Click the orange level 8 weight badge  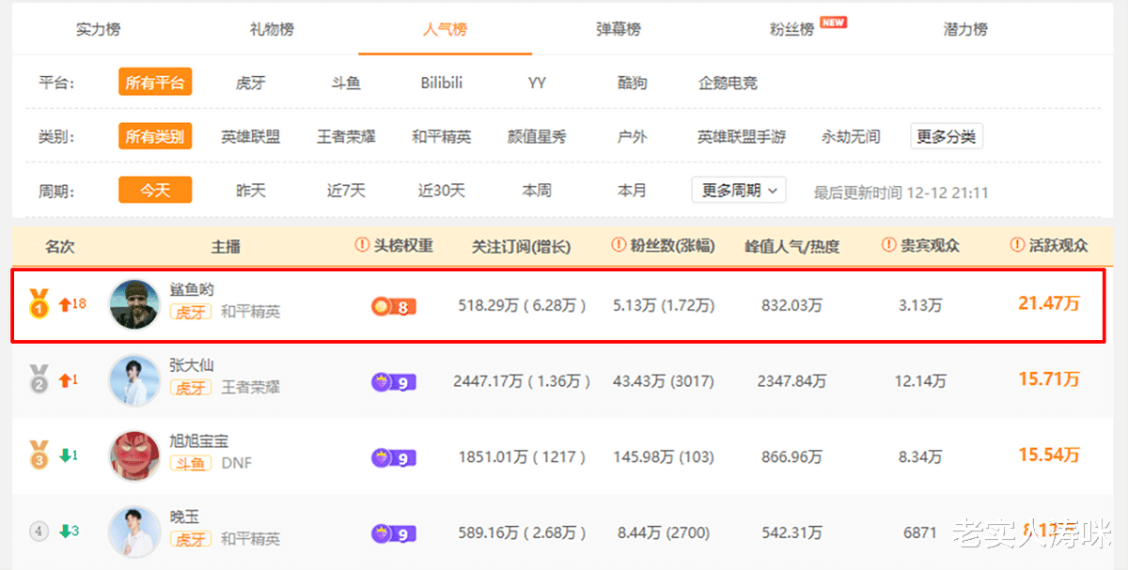(394, 306)
